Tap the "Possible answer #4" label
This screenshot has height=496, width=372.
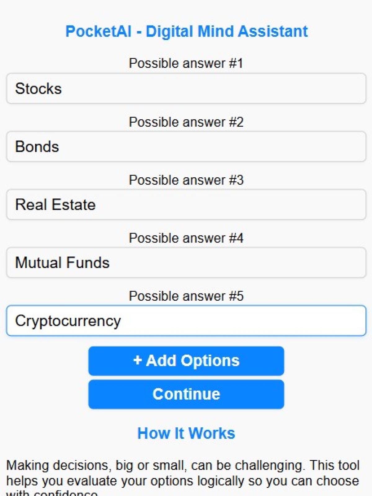(186, 238)
